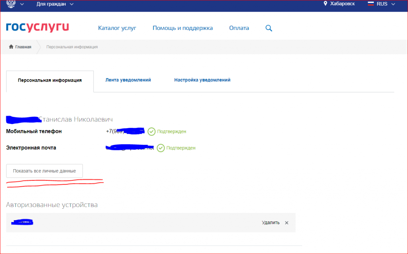This screenshot has height=254, width=408.
Task: Switch to Настройка уведомлений tab
Action: [202, 80]
